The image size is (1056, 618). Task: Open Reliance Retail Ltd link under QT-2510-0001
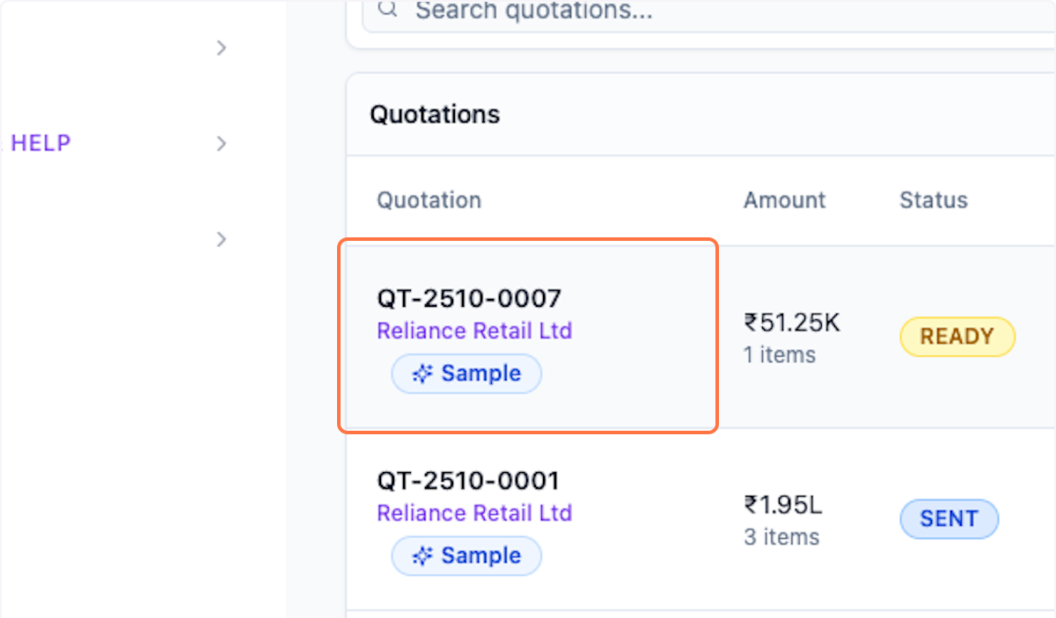(x=474, y=513)
